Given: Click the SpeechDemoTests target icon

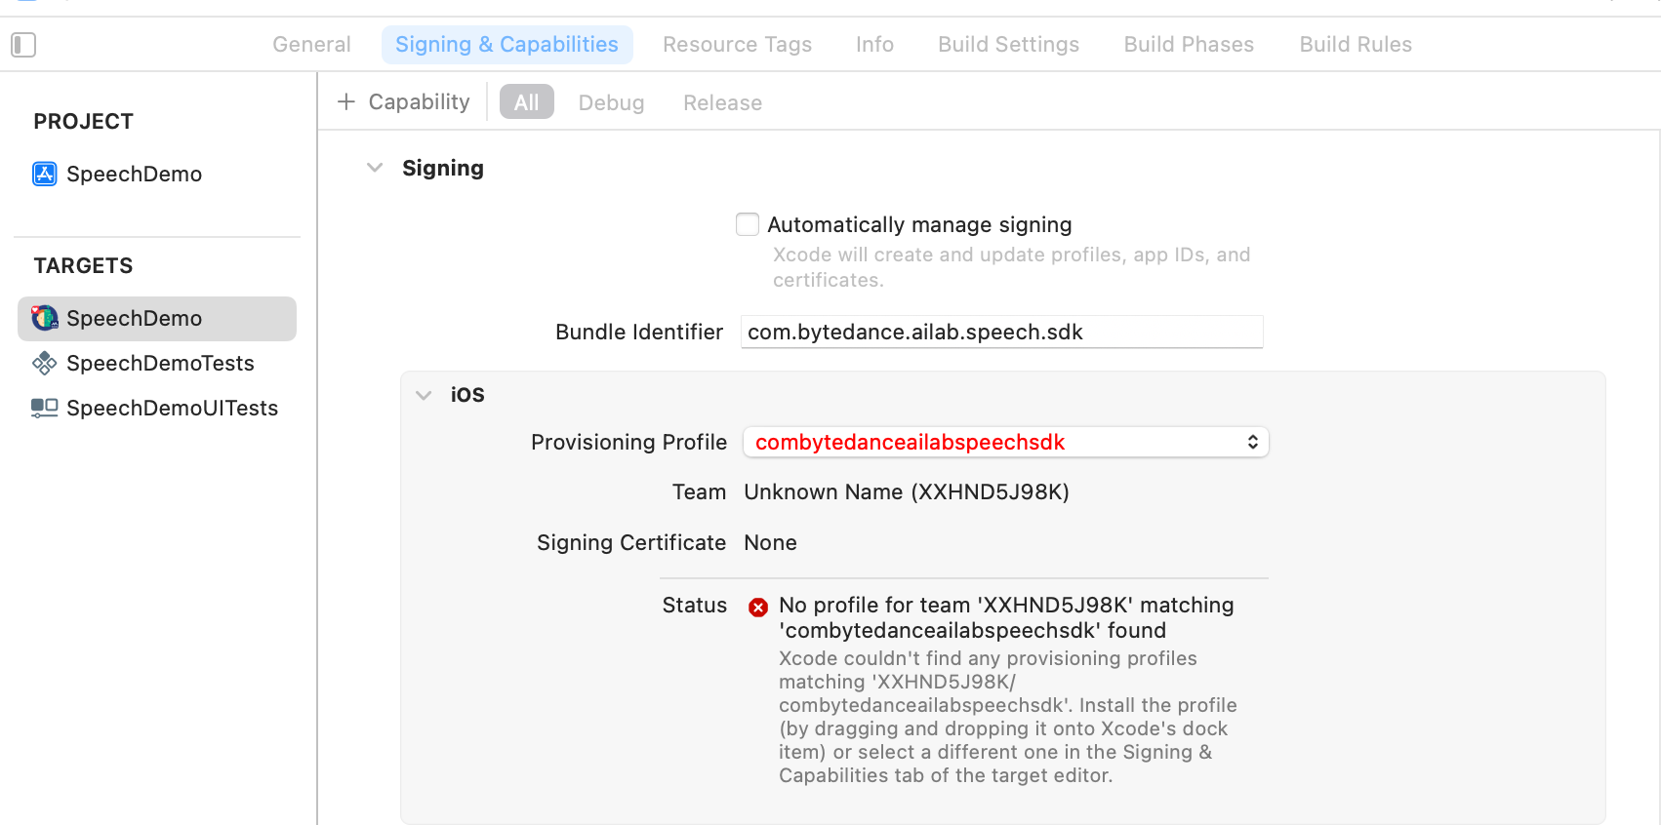Looking at the screenshot, I should 45,364.
